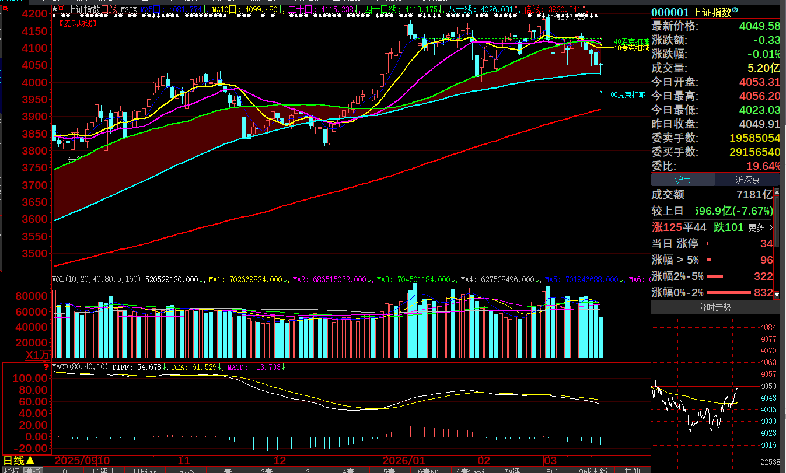Click the info icon beside 上证指数 title
Viewport: 786px width, 473px height.
click(x=735, y=10)
